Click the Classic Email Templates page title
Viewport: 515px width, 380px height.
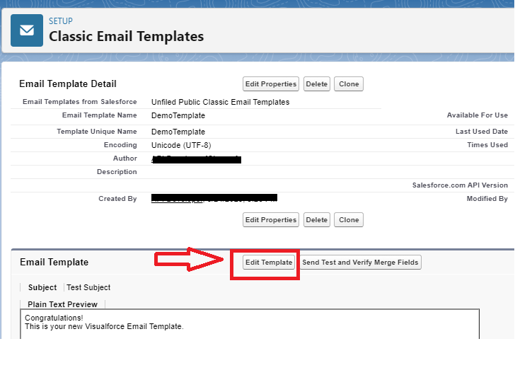126,36
